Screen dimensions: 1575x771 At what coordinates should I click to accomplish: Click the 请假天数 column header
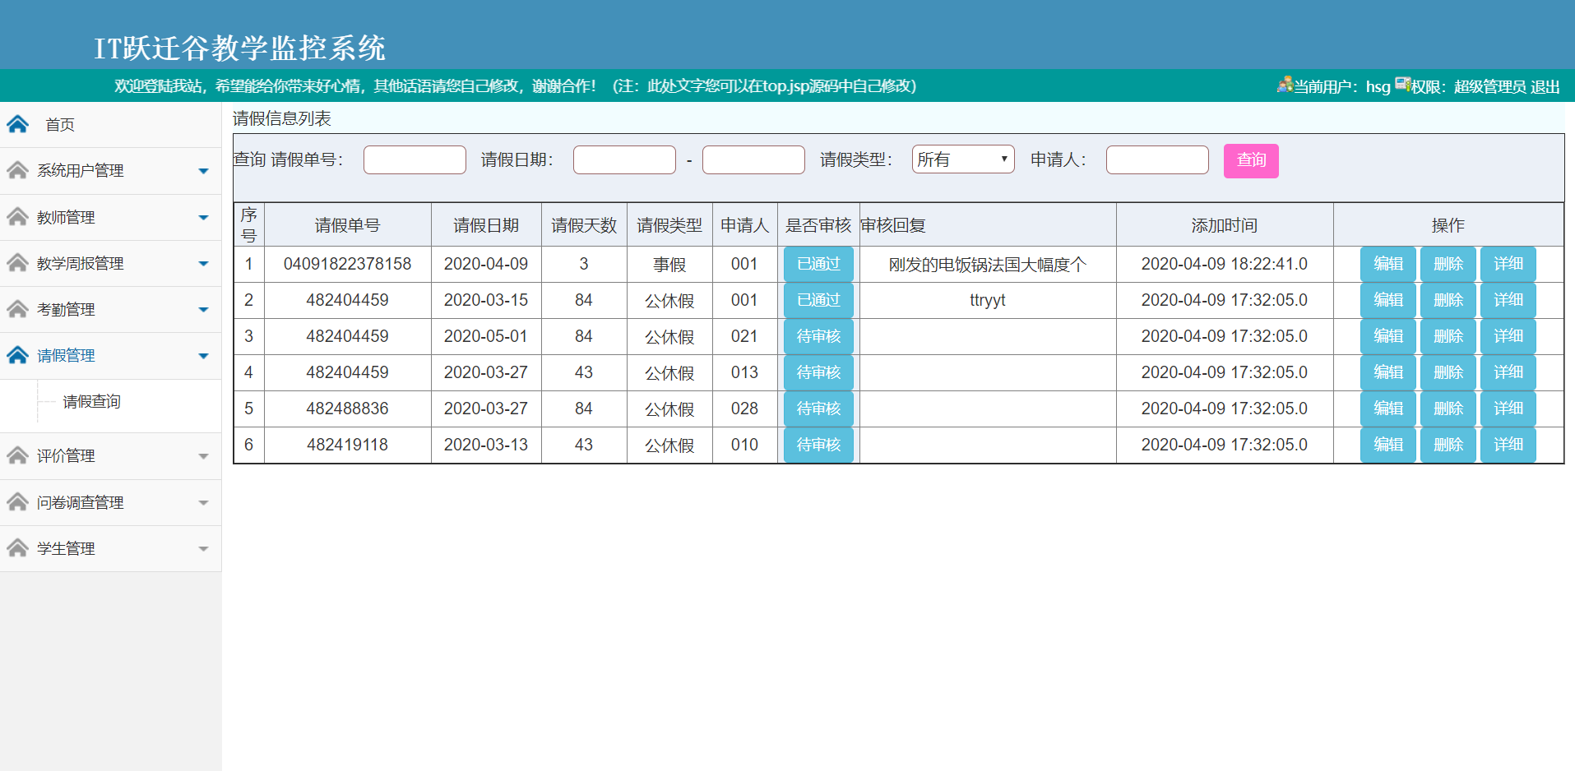[584, 225]
